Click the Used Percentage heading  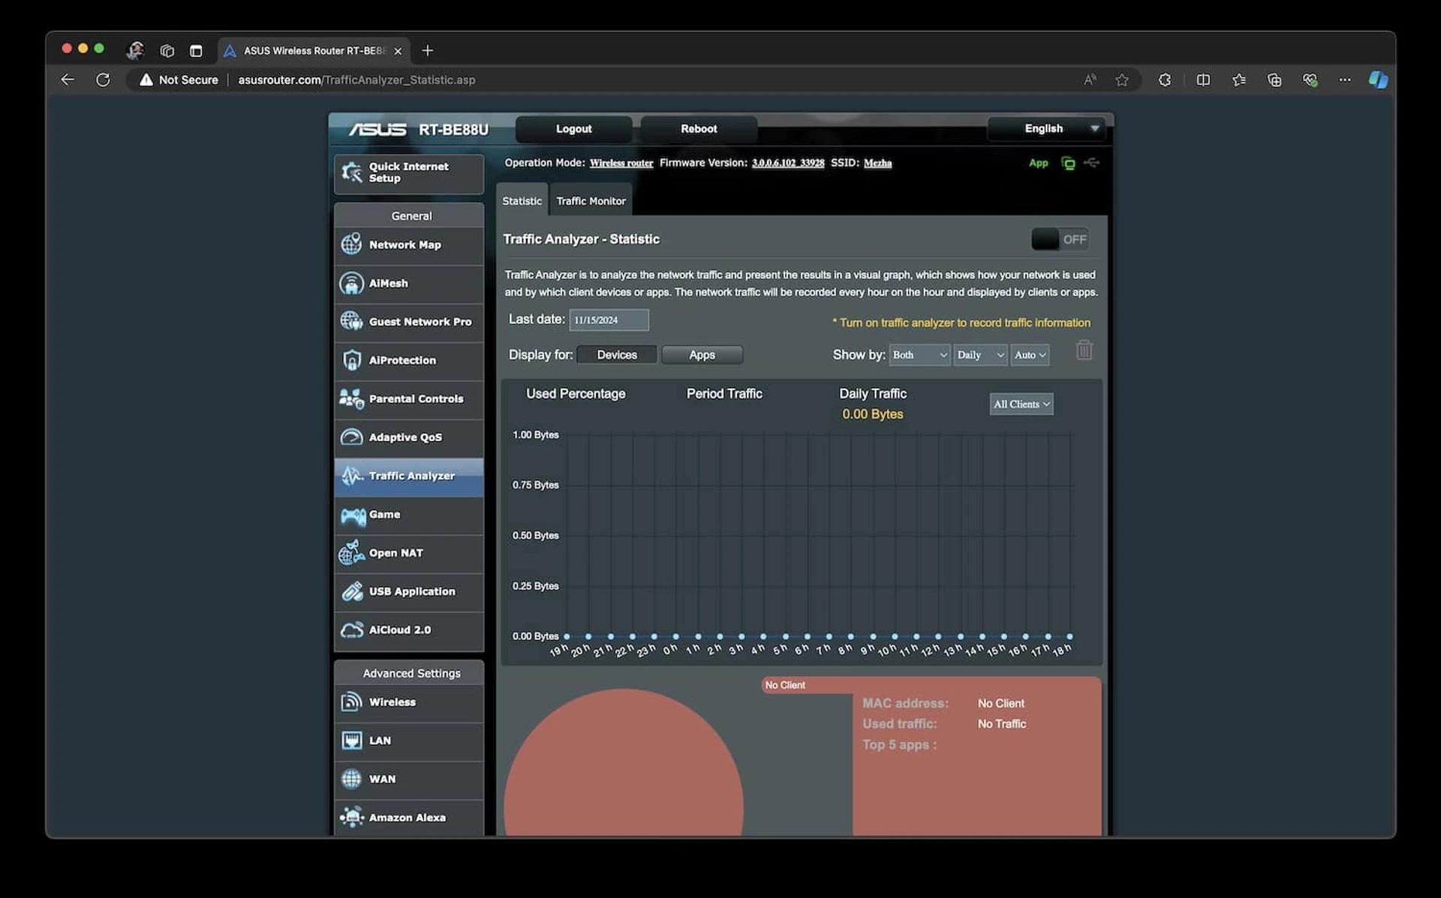tap(576, 394)
